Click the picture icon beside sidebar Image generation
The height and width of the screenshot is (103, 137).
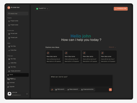point(9,71)
